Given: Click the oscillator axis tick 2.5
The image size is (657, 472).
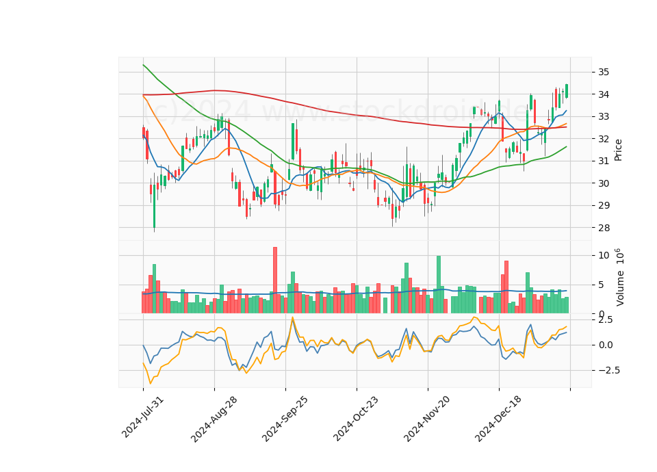Looking at the screenshot, I should point(605,319).
